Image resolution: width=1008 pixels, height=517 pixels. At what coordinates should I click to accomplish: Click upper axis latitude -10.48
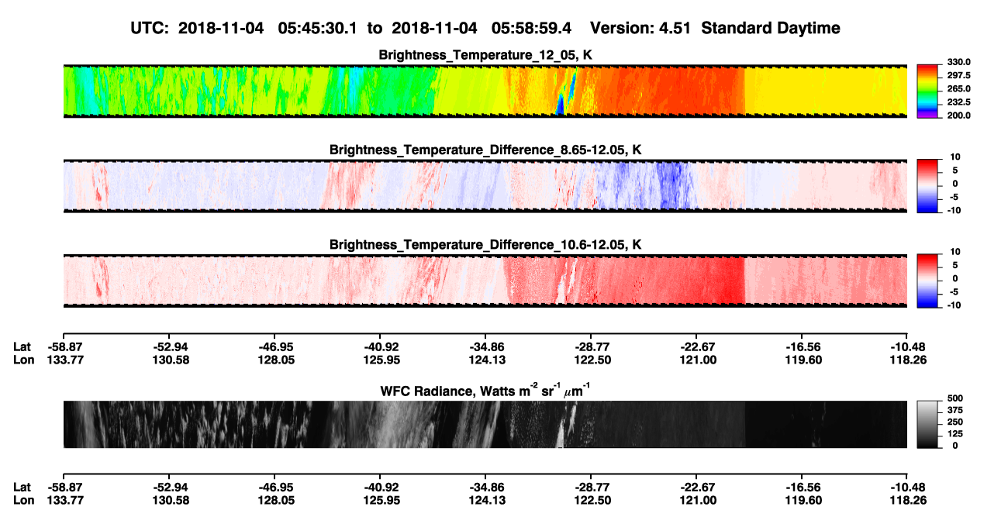coord(907,346)
